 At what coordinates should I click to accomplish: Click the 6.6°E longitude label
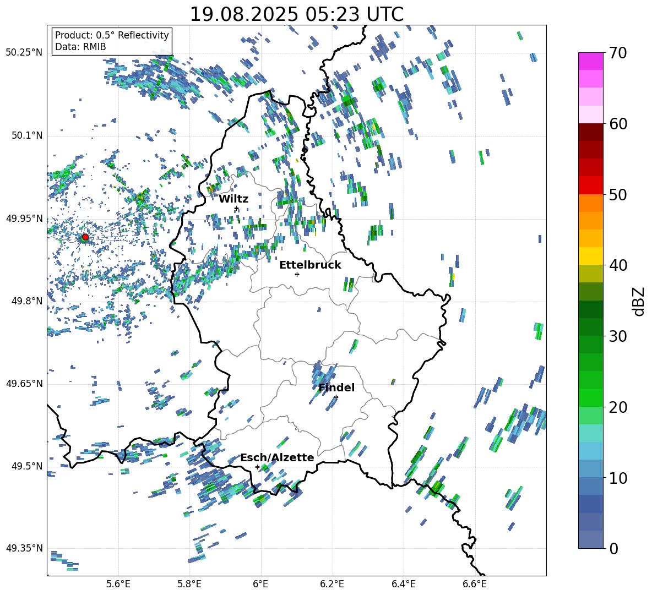pos(475,584)
